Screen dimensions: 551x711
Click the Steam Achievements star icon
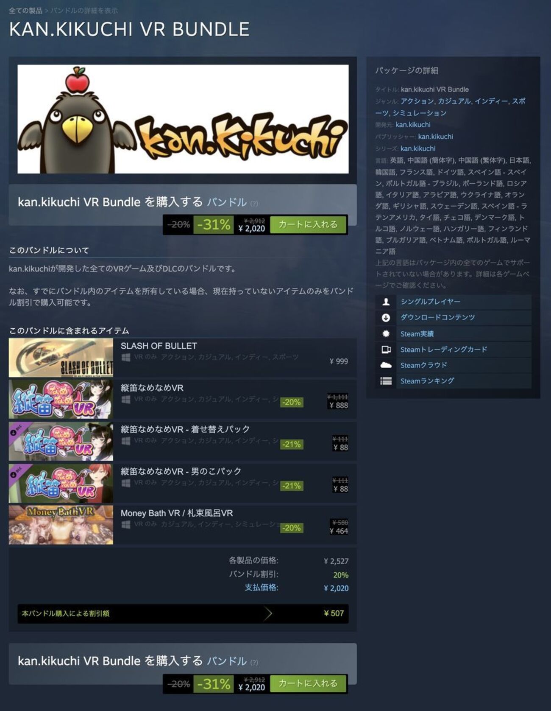tap(386, 333)
